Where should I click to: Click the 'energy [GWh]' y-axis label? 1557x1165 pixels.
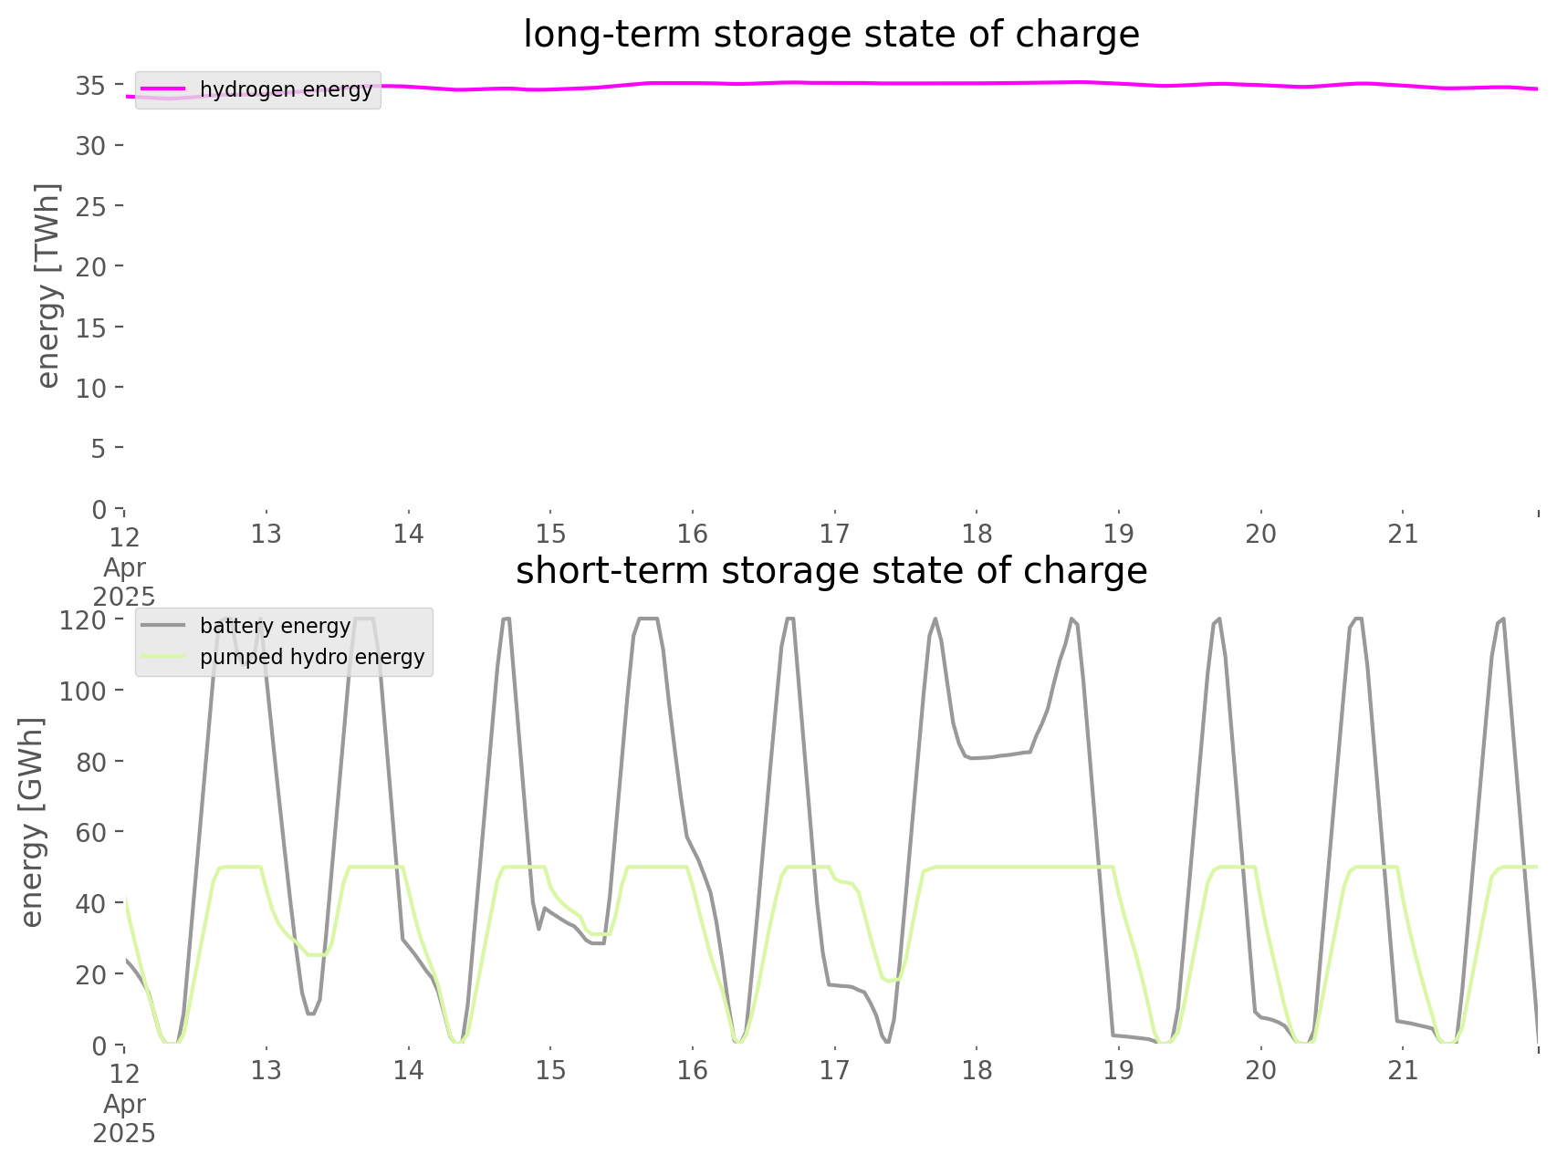point(31,822)
